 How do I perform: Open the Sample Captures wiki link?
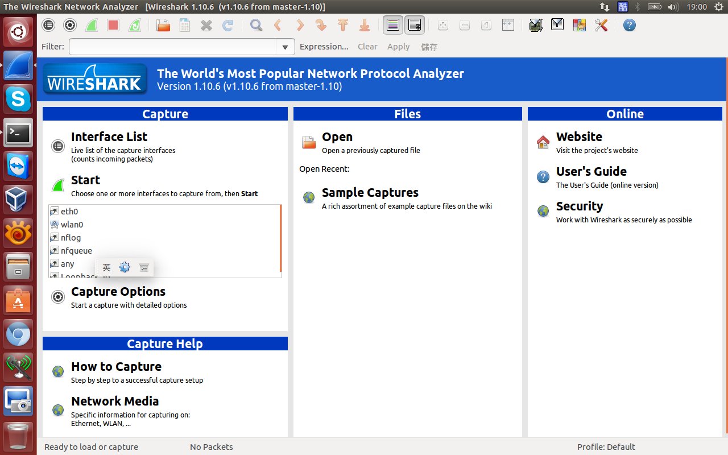pos(370,192)
